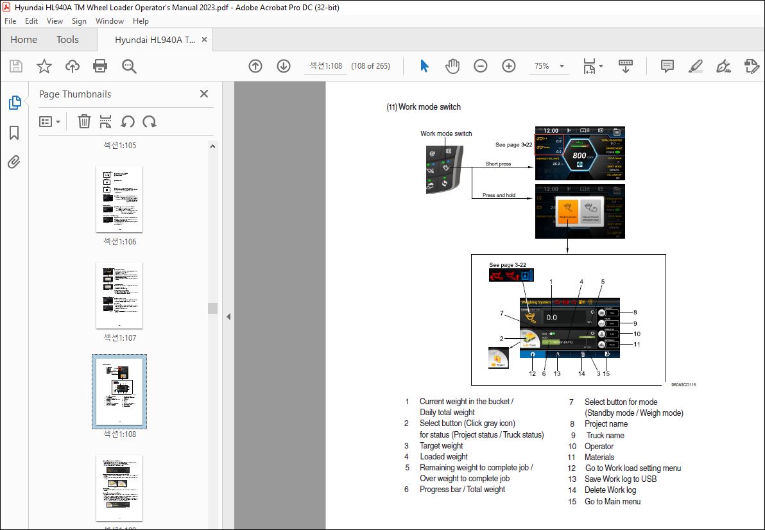The width and height of the screenshot is (765, 530).
Task: Click 'Go to Main menu' text
Action: pyautogui.click(x=613, y=501)
